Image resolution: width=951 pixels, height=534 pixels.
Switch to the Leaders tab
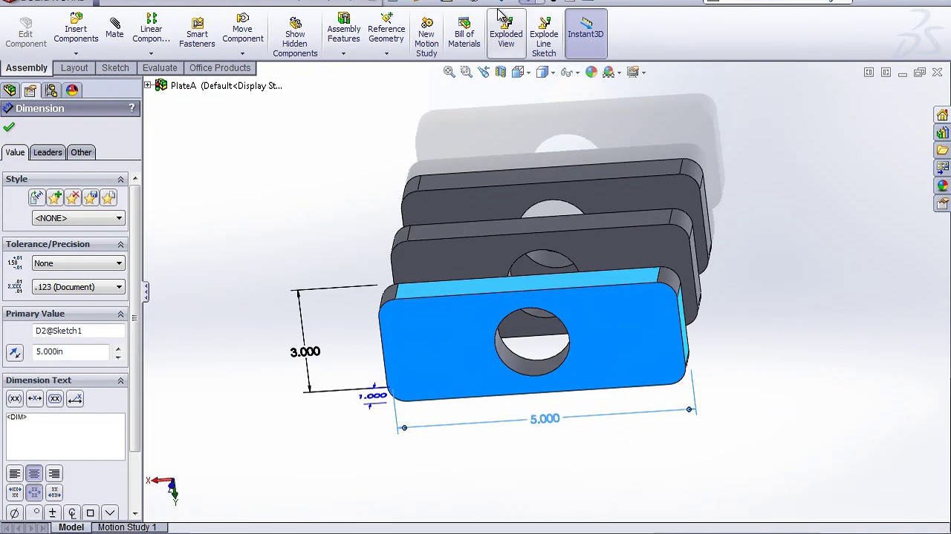(x=48, y=152)
